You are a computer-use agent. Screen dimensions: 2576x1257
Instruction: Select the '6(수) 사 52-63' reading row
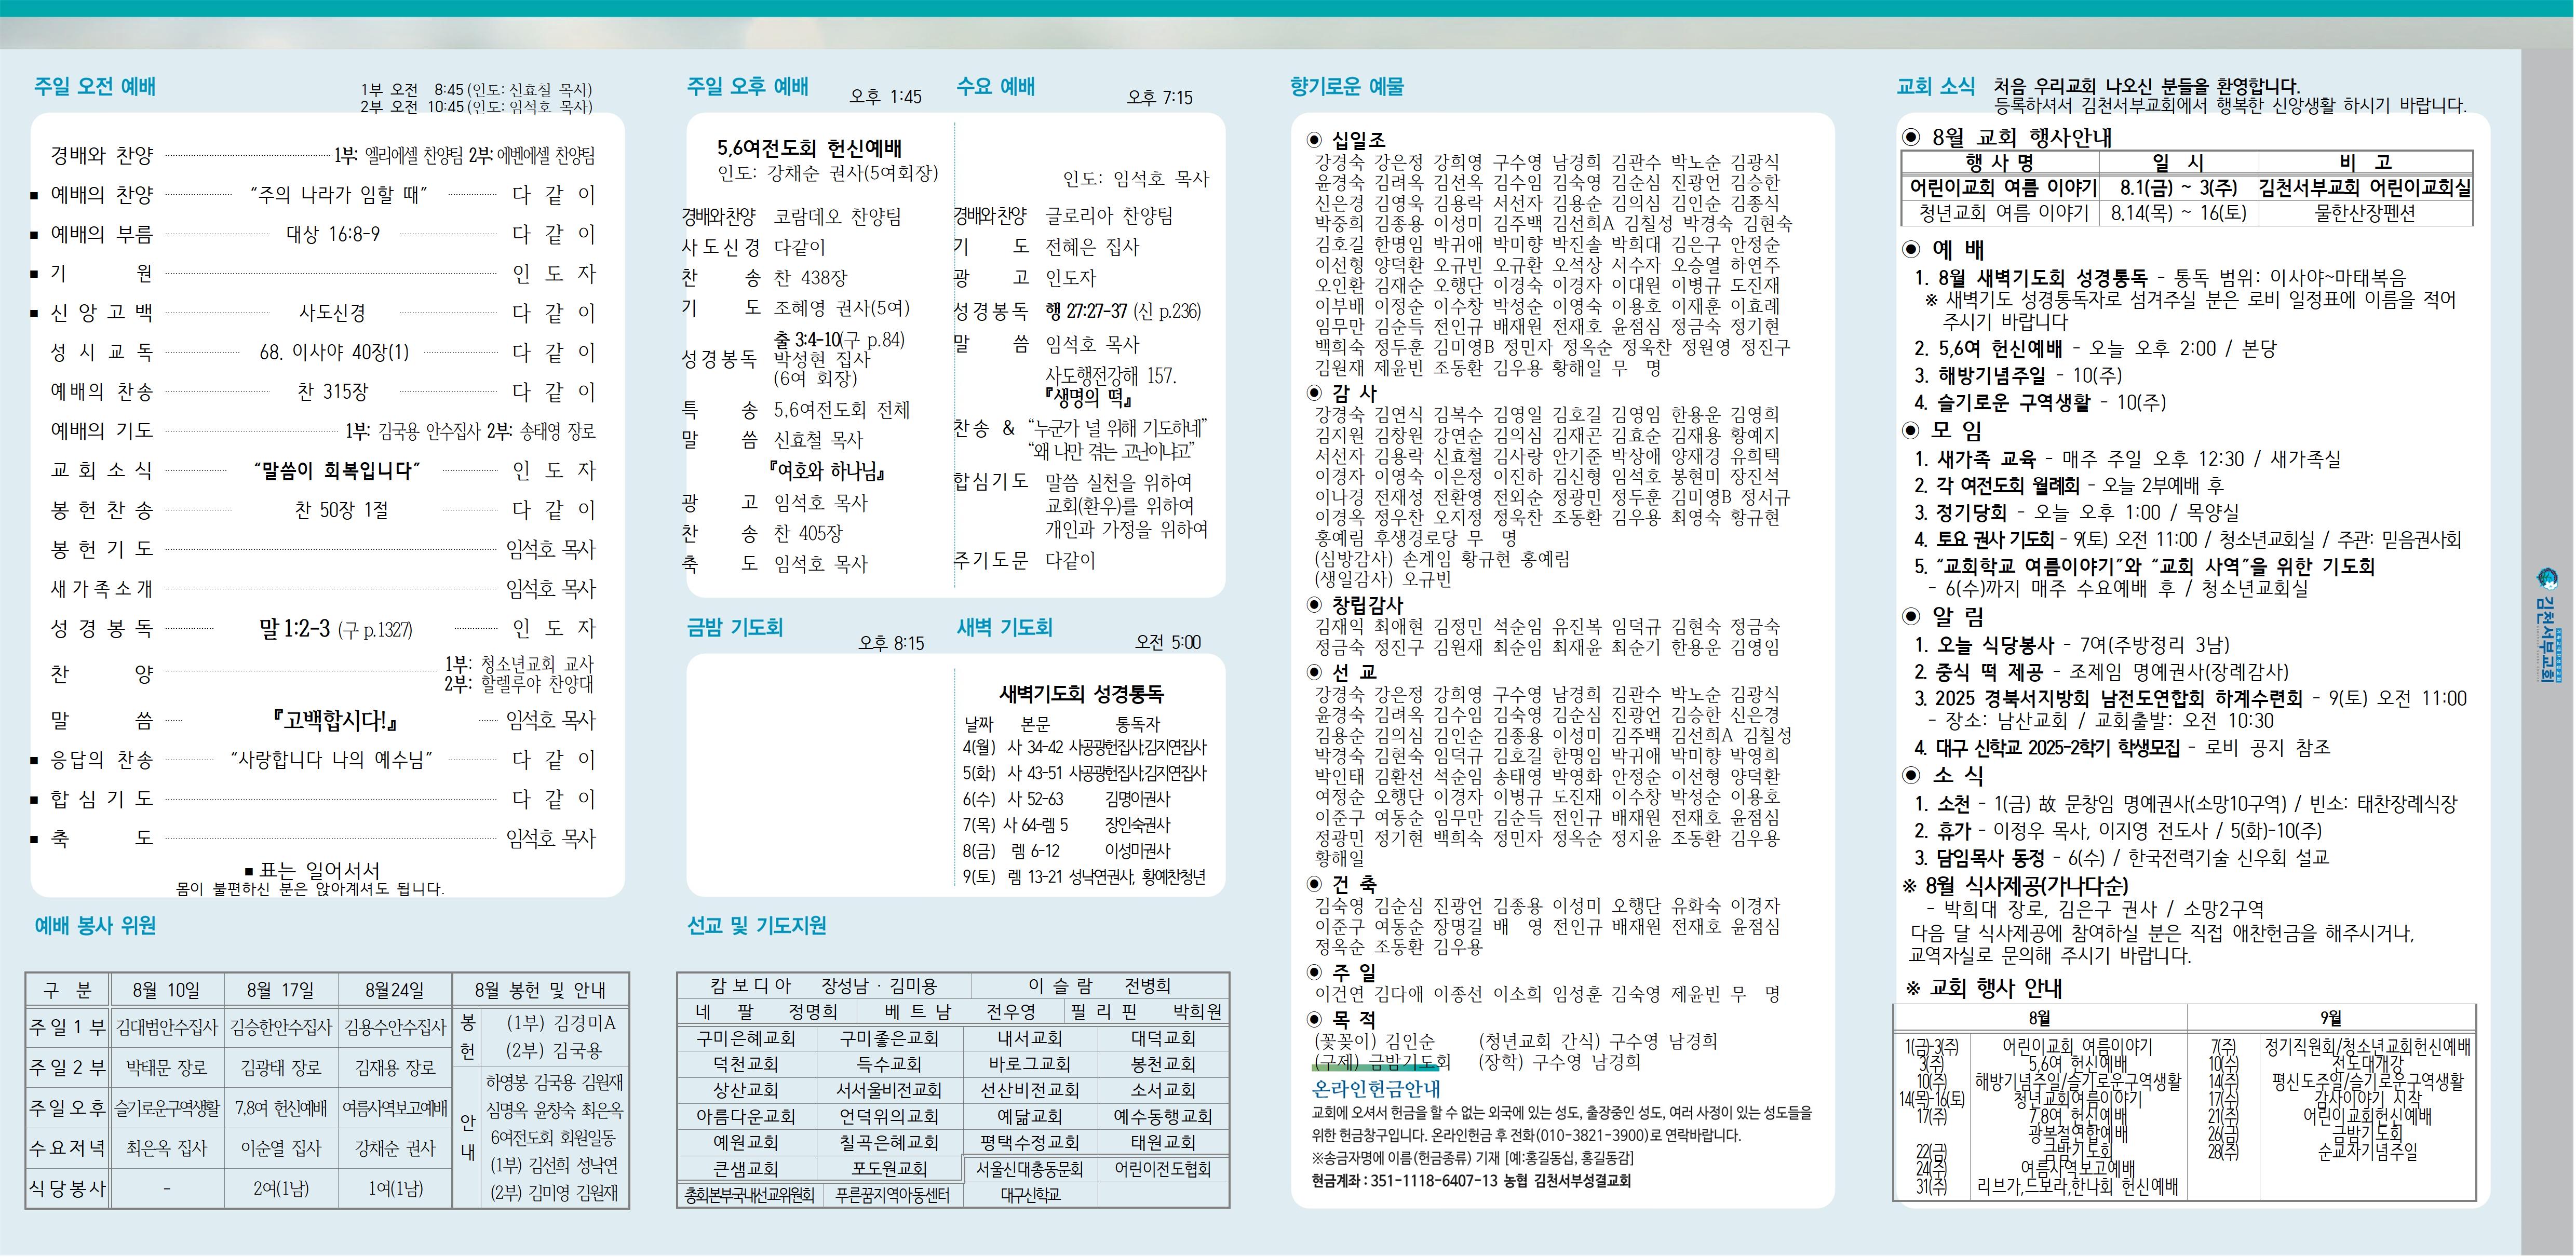(x=1066, y=799)
